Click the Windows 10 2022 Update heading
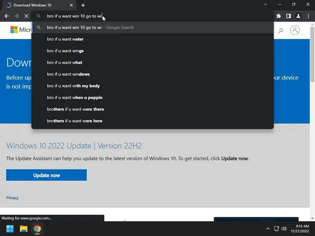The height and width of the screenshot is (236, 315). pyautogui.click(x=74, y=146)
